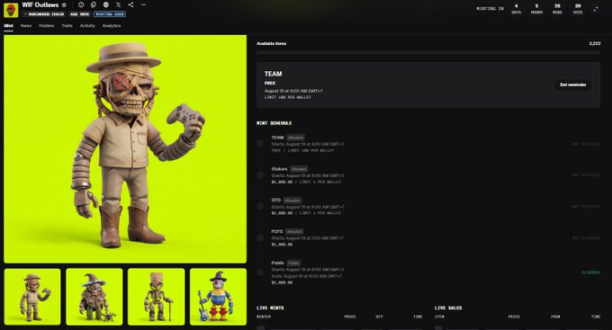Click the Set reminder button
This screenshot has height=330, width=612.
click(573, 85)
